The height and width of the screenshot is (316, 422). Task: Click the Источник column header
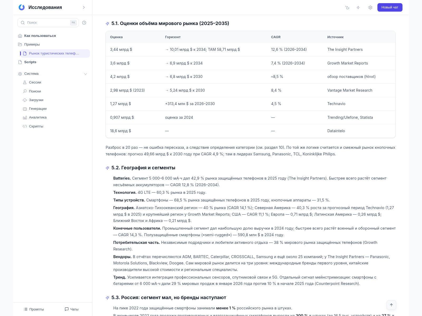coord(335,37)
